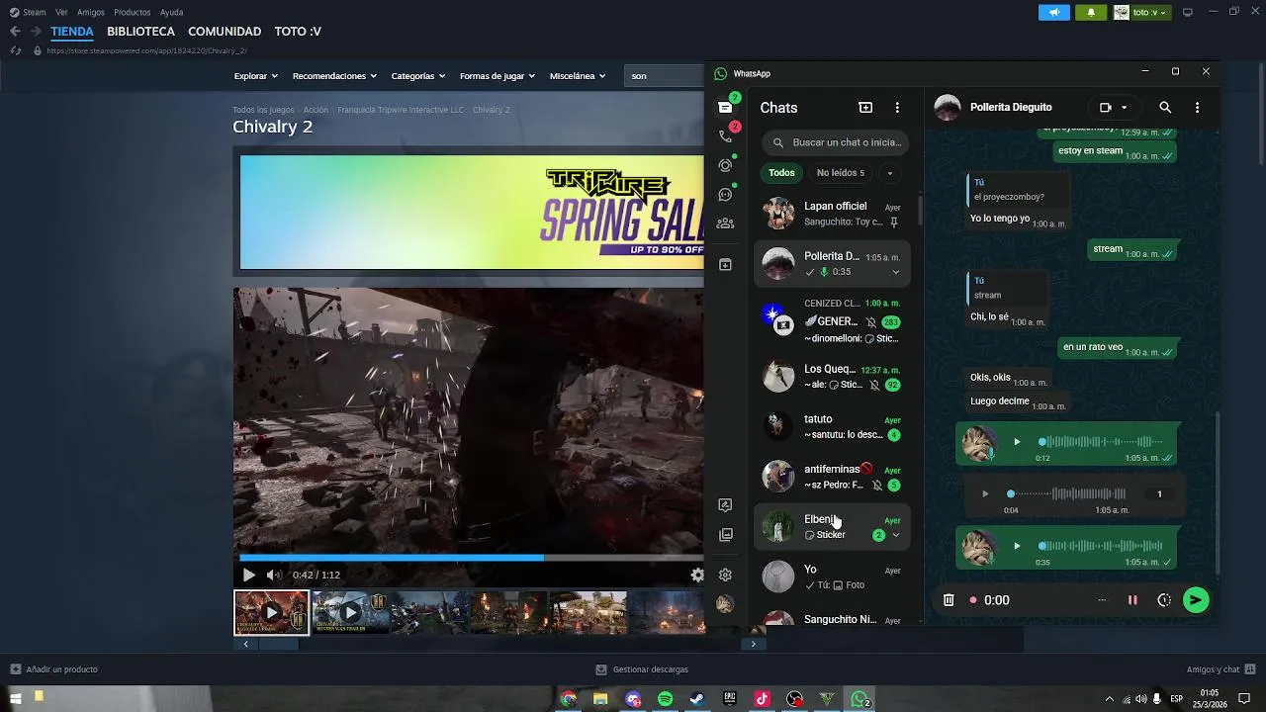Open Formas de jugar dropdown in Steam
The image size is (1266, 712).
(x=497, y=76)
